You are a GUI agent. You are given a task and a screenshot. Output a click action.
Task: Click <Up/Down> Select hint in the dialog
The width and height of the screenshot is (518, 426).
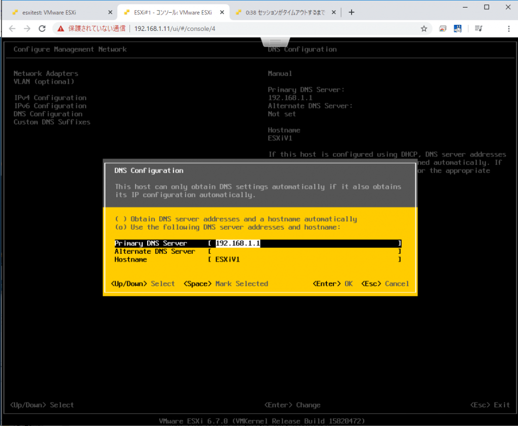143,284
